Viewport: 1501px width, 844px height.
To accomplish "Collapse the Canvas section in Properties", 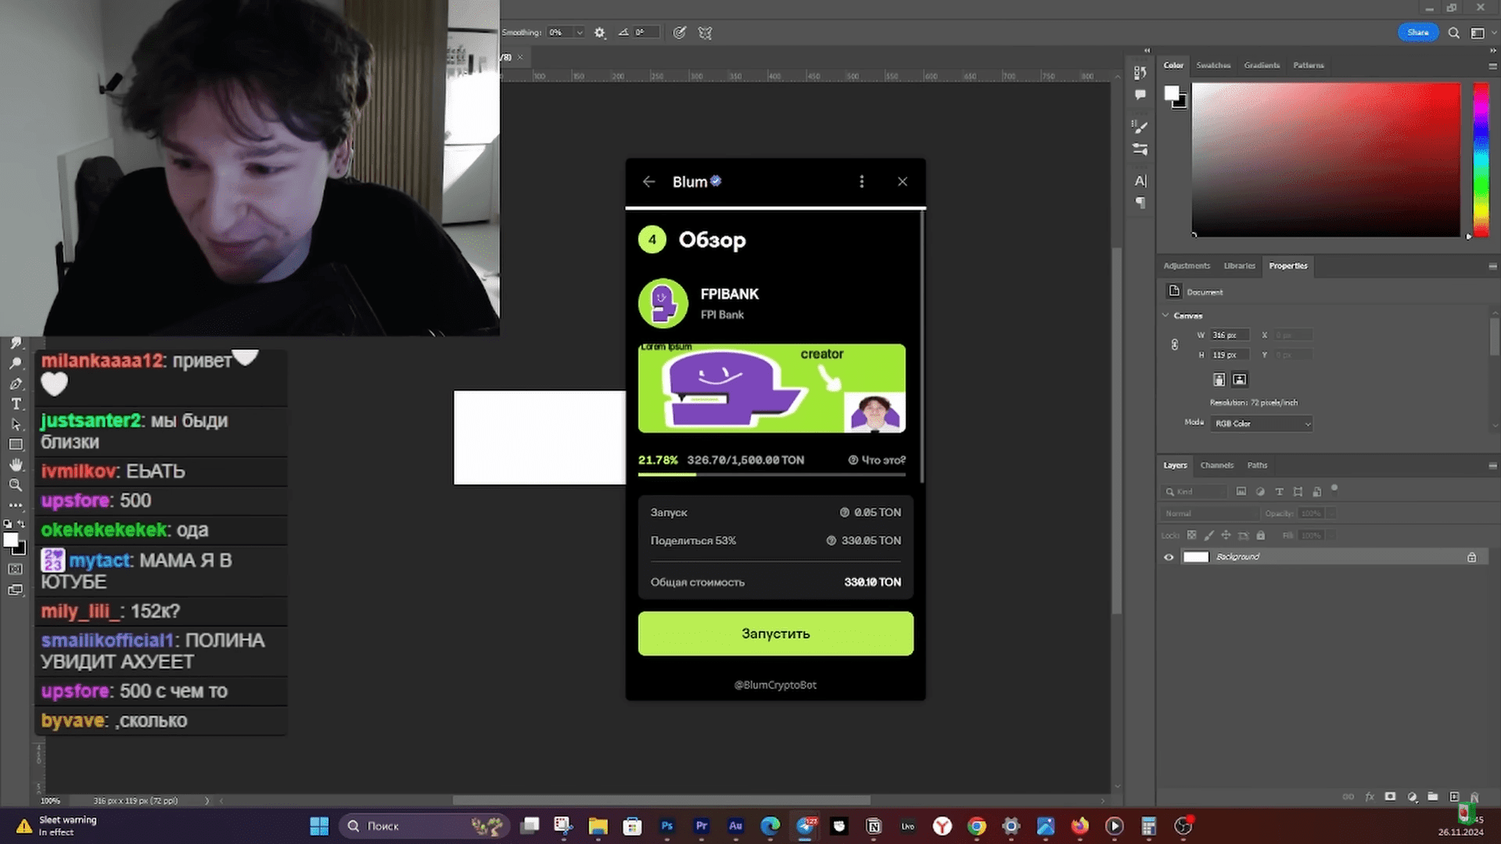I will pyautogui.click(x=1165, y=315).
